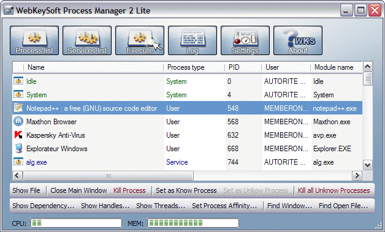Open the Services list view

click(x=87, y=40)
